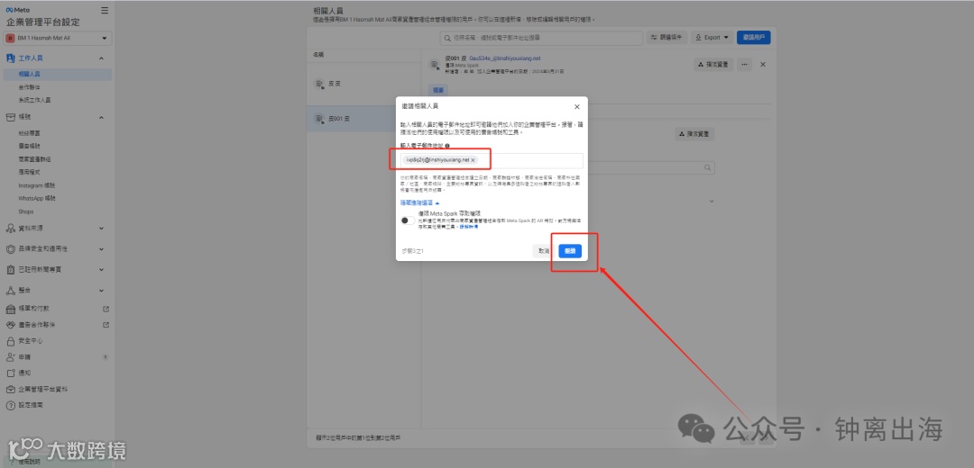
Task: Open 廣告合作夥伴 in the sidebar
Action: click(x=36, y=325)
